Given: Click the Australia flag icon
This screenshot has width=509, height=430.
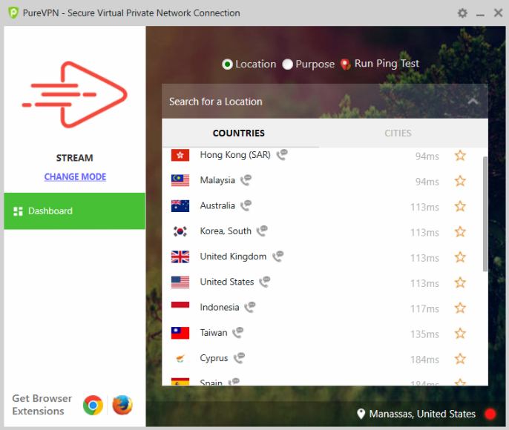Looking at the screenshot, I should point(180,206).
